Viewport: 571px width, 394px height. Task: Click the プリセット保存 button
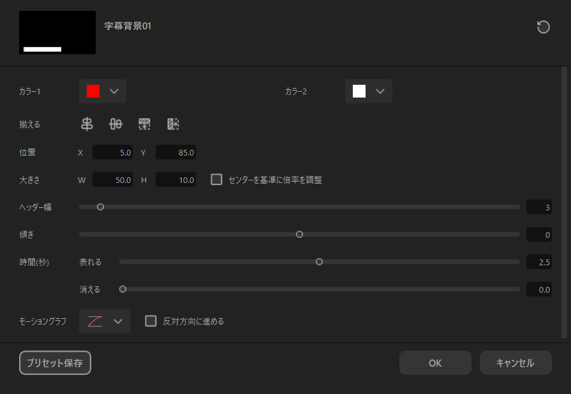[55, 363]
